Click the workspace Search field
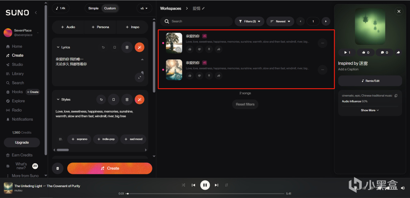 coord(197,21)
